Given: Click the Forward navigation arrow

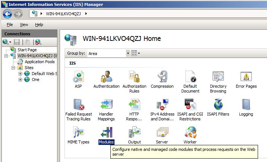Looking at the screenshot, I should 18,14.
